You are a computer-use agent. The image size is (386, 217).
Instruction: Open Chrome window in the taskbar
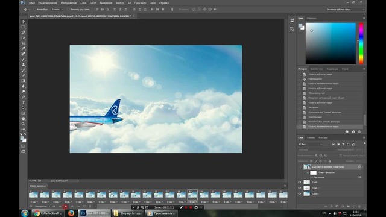point(48,213)
